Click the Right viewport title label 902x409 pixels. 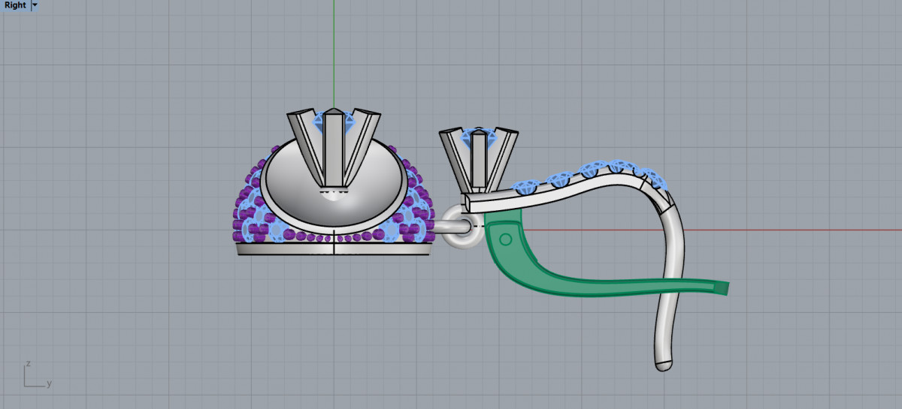pos(15,5)
